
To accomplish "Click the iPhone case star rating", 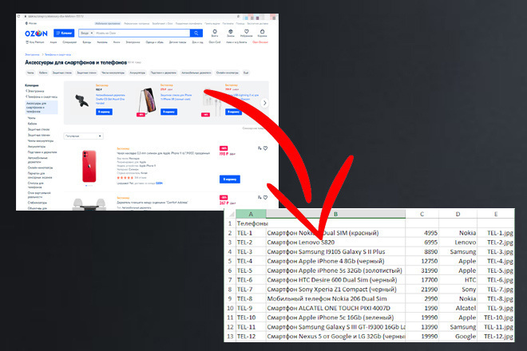I will 125,177.
